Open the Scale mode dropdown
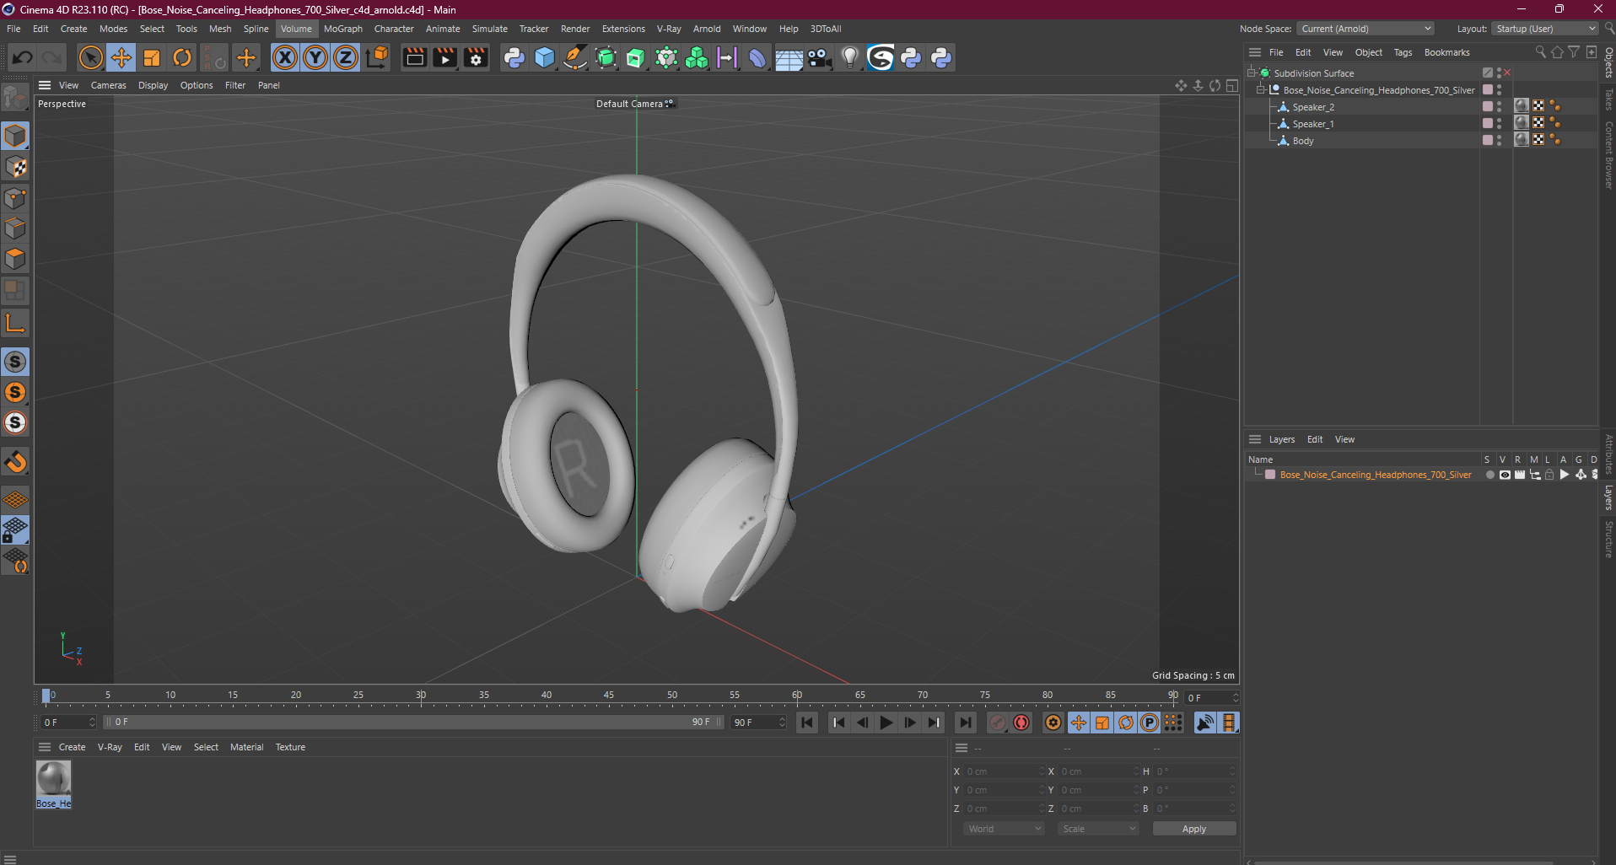The image size is (1616, 865). pyautogui.click(x=1098, y=829)
